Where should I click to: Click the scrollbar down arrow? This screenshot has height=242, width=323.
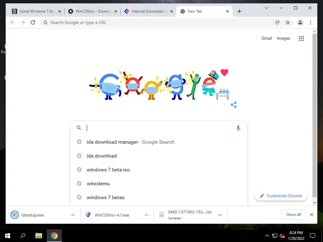coord(314,203)
